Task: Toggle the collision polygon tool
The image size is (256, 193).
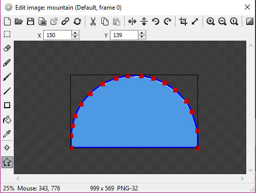Action: [7, 162]
